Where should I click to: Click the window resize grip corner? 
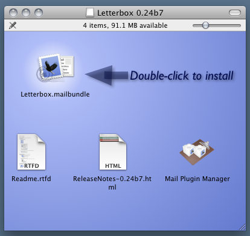click(x=242, y=227)
